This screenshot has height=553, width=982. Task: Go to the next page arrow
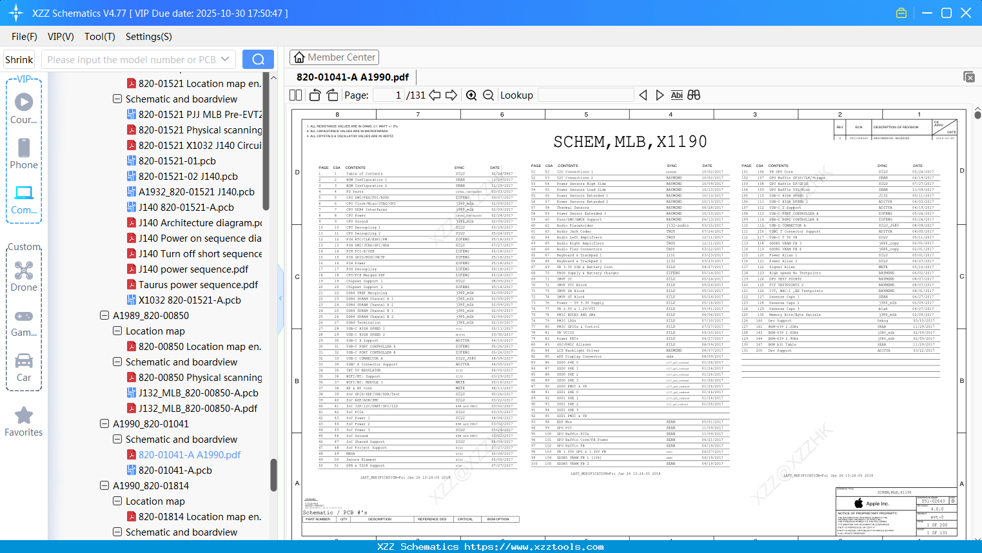pos(451,95)
